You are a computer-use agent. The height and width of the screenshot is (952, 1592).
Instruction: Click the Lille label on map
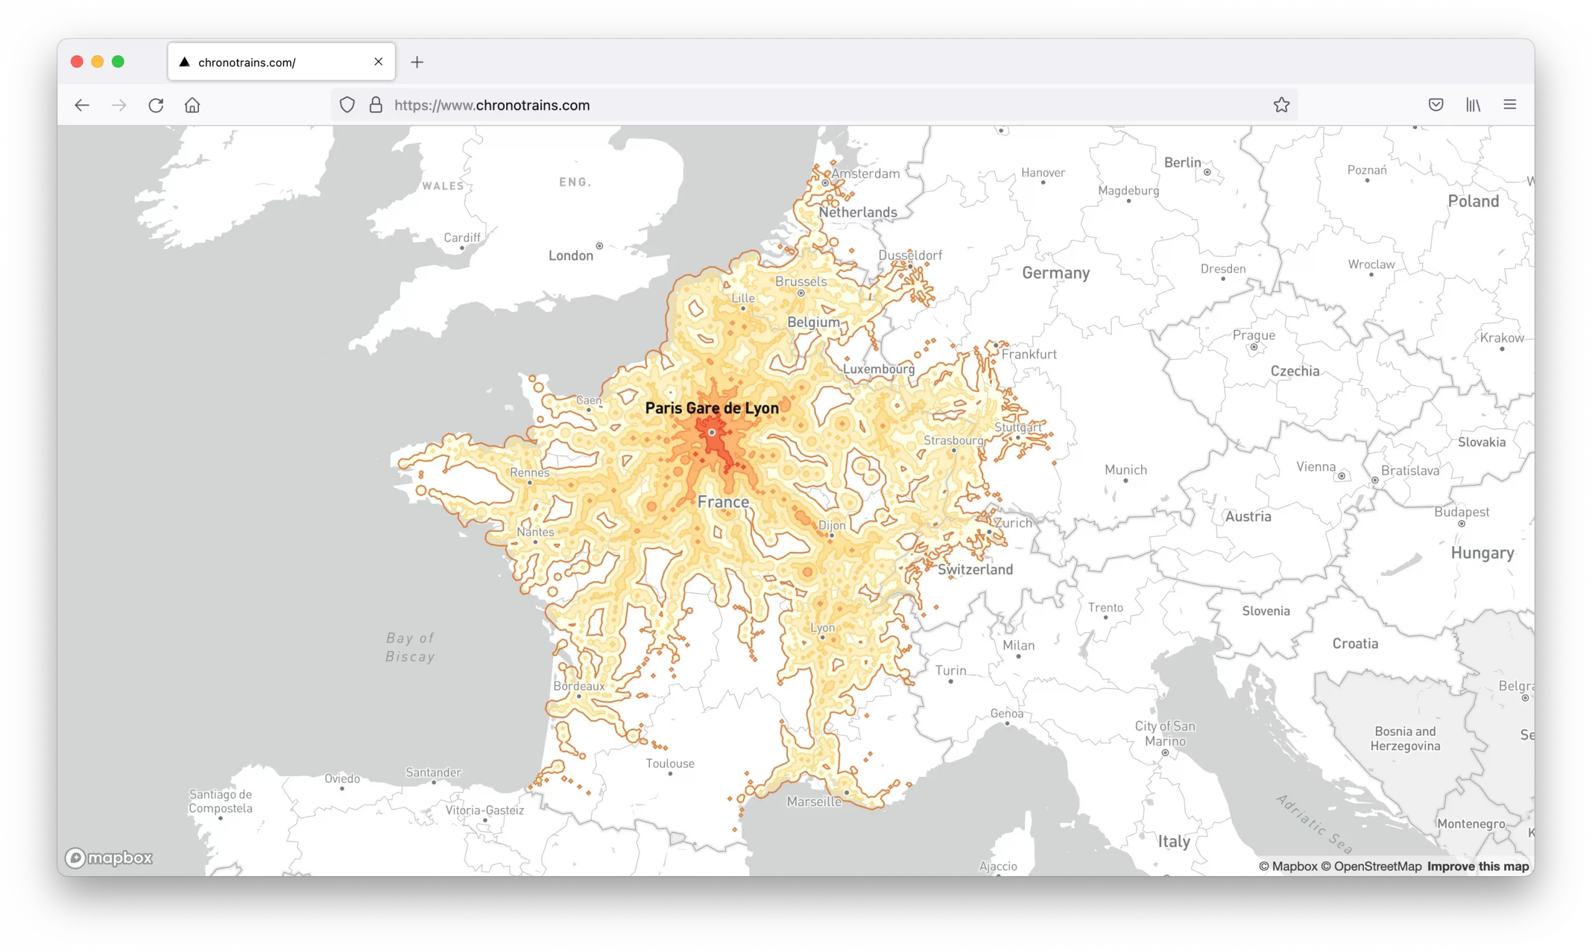coord(743,298)
